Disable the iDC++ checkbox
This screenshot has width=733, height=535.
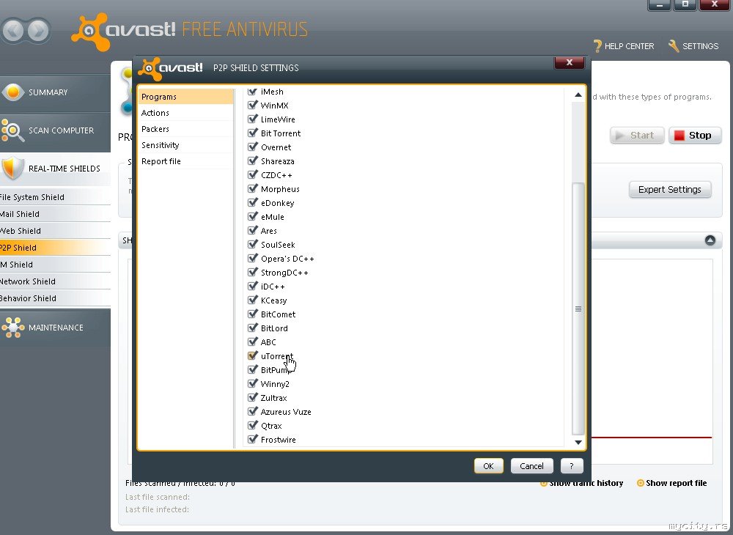253,286
